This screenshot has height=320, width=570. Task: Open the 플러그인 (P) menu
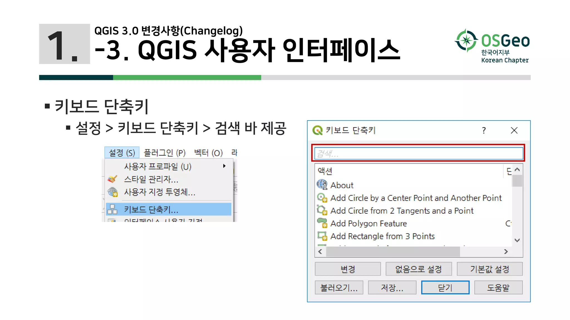pyautogui.click(x=164, y=152)
